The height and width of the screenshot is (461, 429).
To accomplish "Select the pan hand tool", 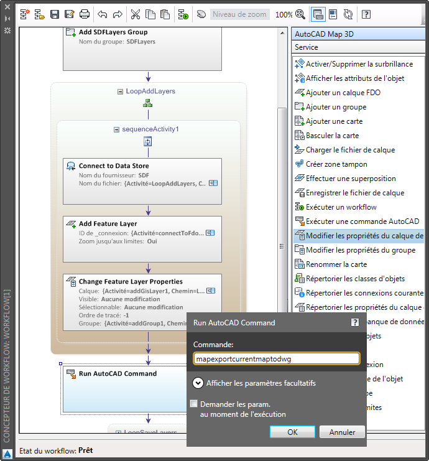I will click(201, 14).
